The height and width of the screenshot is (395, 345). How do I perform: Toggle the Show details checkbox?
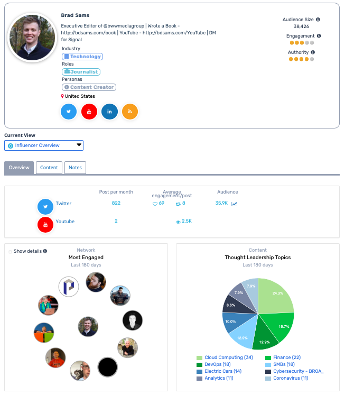(11, 251)
